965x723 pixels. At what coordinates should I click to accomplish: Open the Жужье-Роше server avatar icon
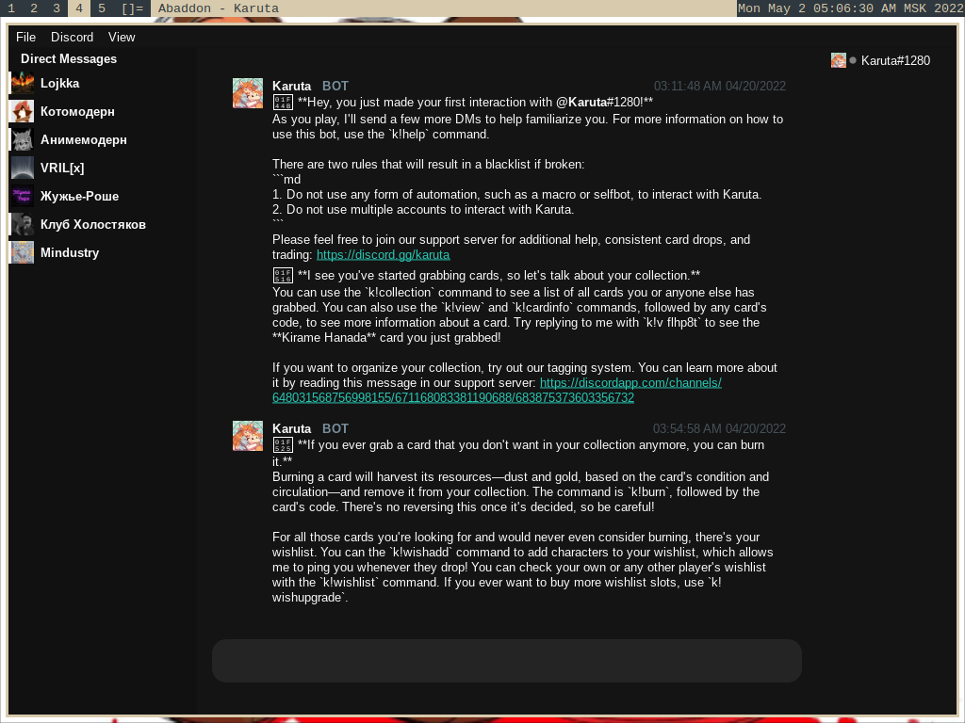[x=23, y=196]
